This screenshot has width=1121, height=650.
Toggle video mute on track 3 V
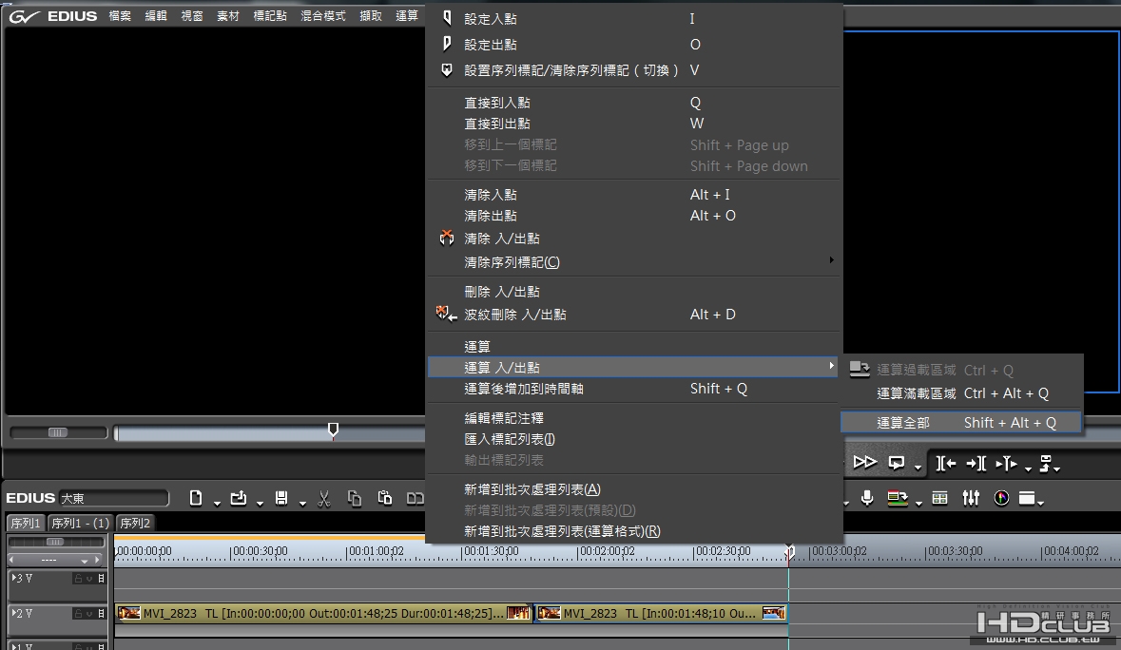pos(89,579)
